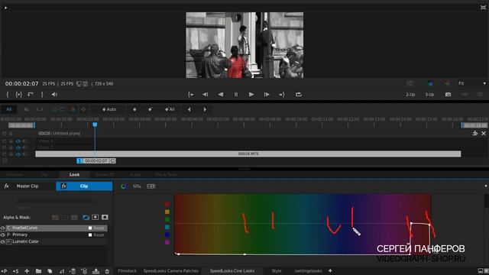Viewport: 489px width, 275px height.
Task: Click the timeline playhead marker
Action: [95, 125]
